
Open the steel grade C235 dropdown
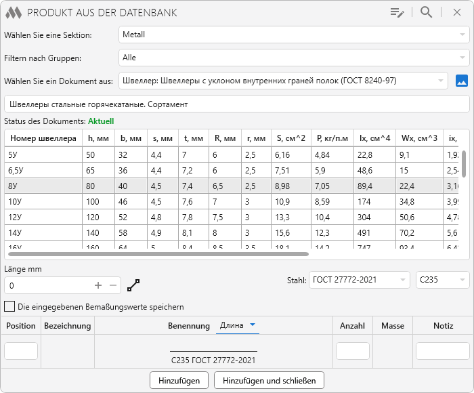pyautogui.click(x=442, y=279)
